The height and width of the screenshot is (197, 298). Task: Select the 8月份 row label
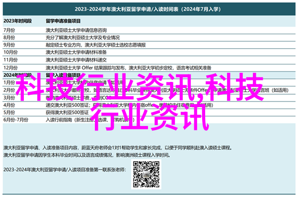tap(9, 38)
